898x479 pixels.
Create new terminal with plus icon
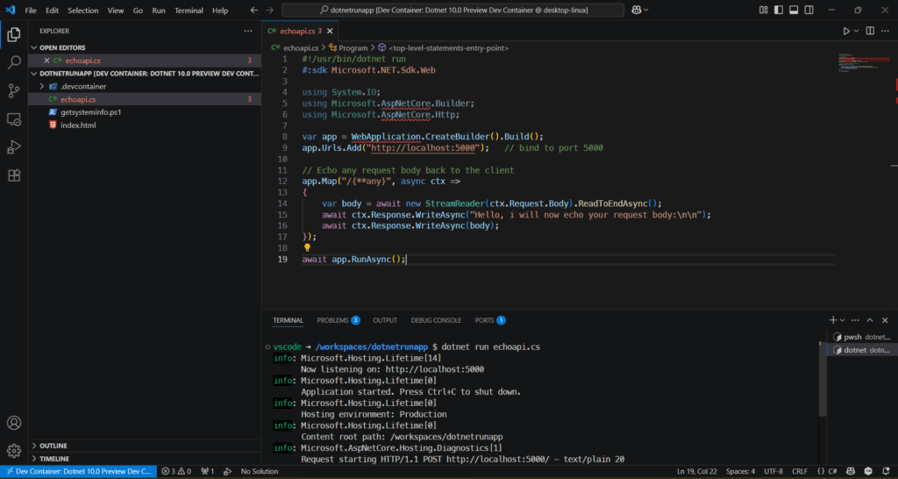(x=833, y=320)
